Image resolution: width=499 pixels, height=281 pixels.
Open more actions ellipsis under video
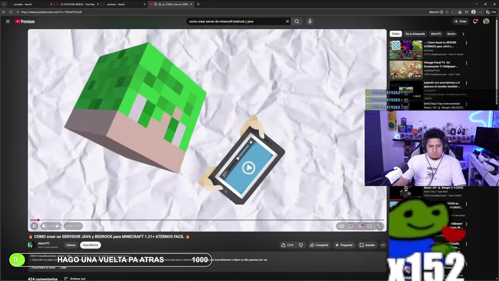pyautogui.click(x=383, y=245)
